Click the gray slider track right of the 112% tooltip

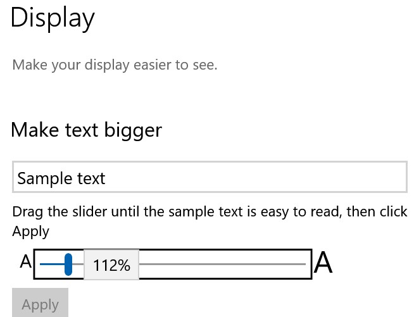pos(222,264)
